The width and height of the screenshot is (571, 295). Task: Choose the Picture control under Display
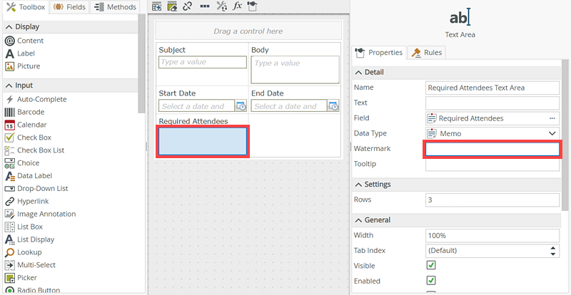(29, 66)
